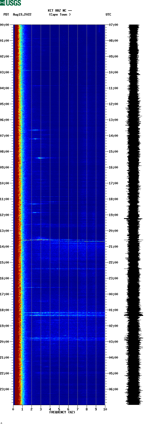Click the 20:00 PDT time label

tap(5, 342)
